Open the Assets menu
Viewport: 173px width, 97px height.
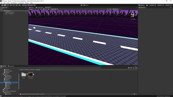(8, 3)
